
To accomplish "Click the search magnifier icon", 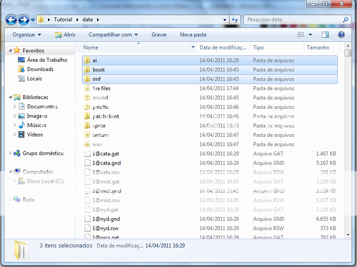I will [345, 20].
